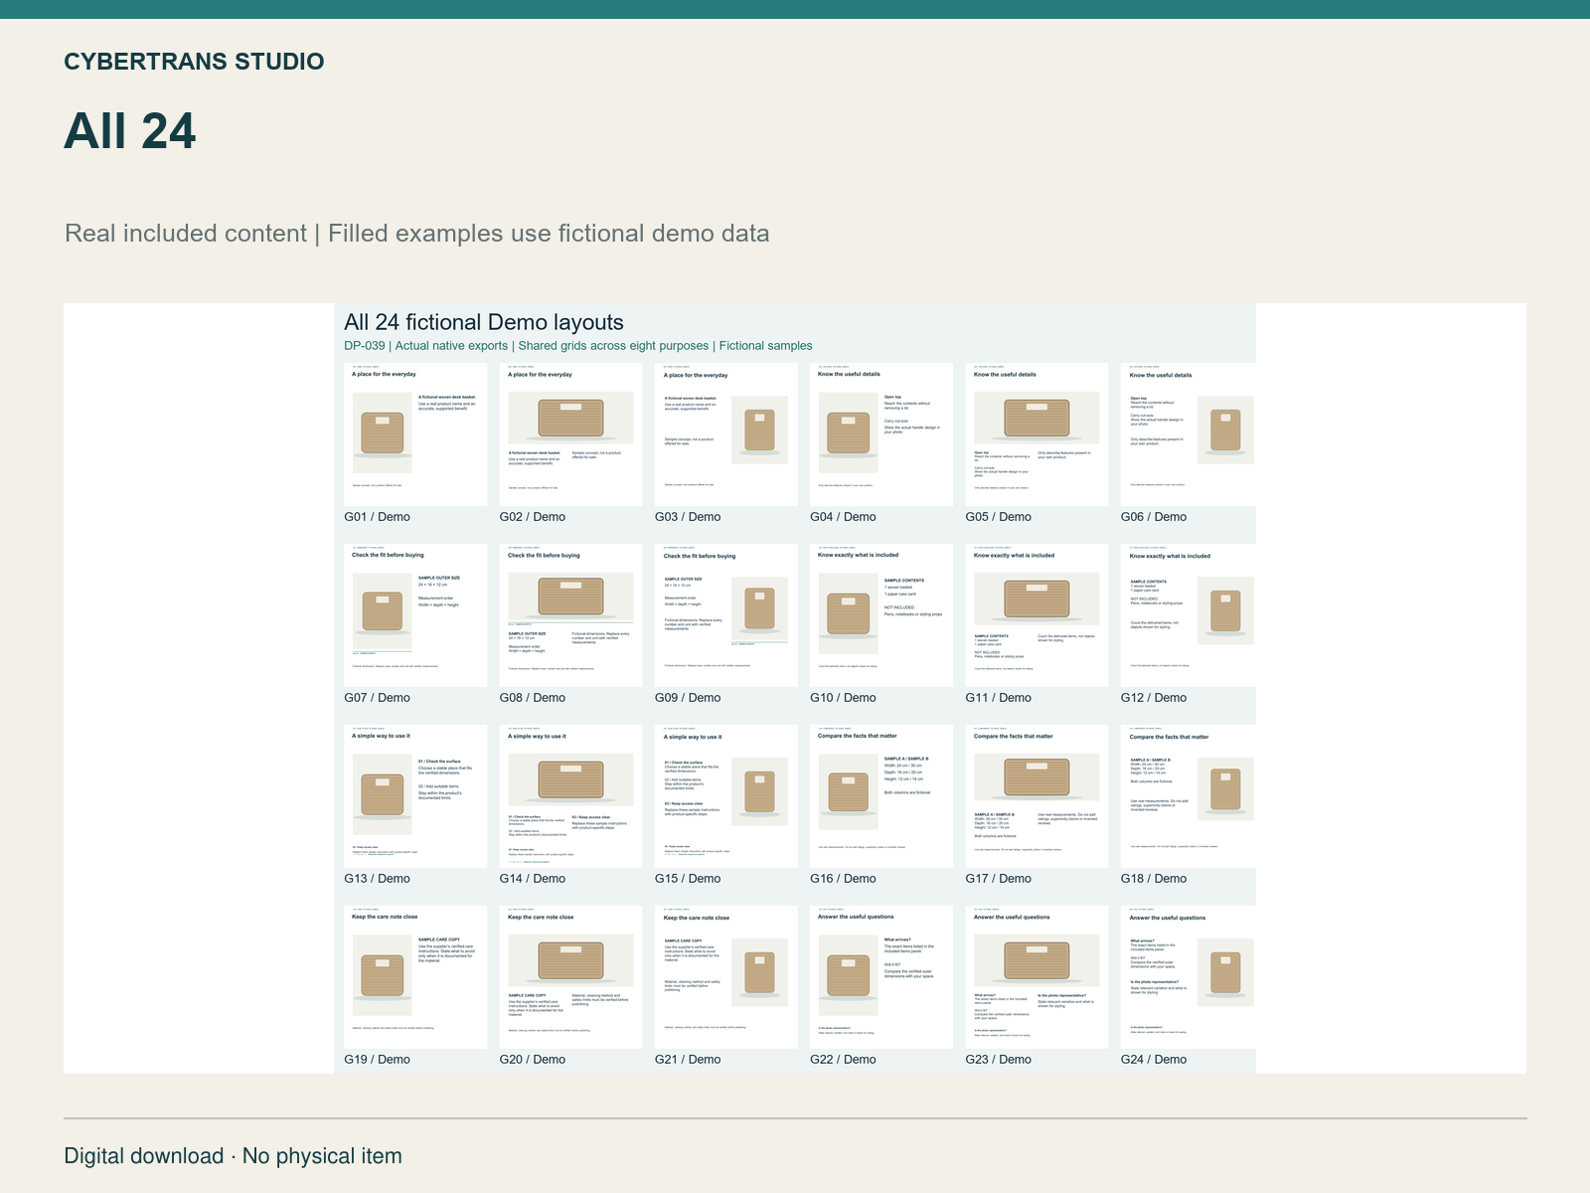Click the 'G06 / Demo' caption label
The image size is (1590, 1193).
coord(1154,517)
